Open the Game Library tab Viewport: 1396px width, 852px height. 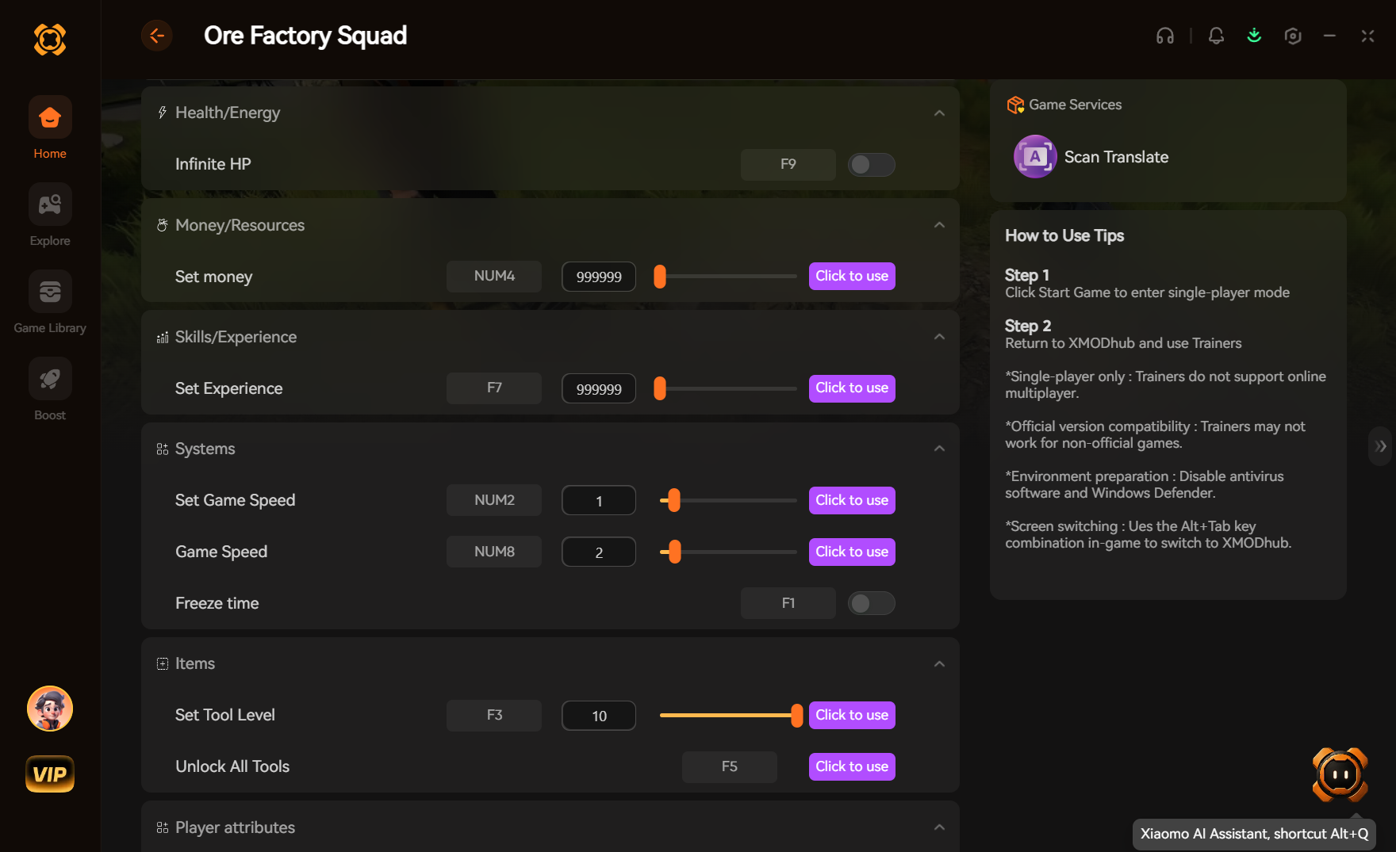tap(50, 303)
